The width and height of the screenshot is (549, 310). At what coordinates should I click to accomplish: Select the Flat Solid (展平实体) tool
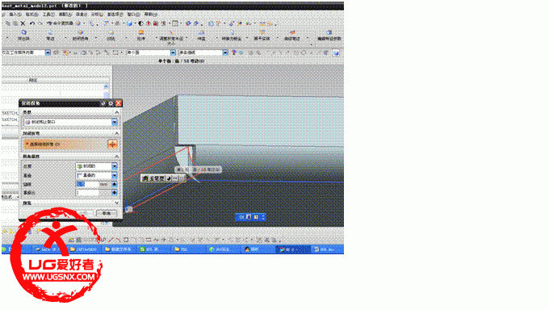(x=262, y=36)
